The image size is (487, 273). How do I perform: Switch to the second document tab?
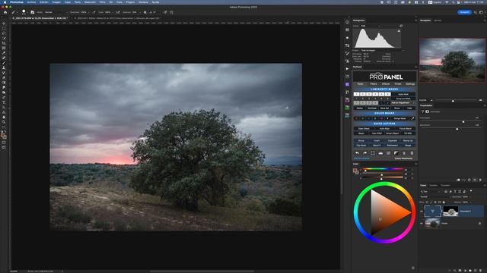118,18
